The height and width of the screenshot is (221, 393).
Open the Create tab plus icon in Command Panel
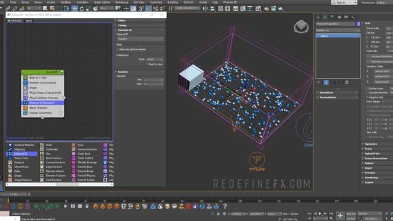pos(318,17)
